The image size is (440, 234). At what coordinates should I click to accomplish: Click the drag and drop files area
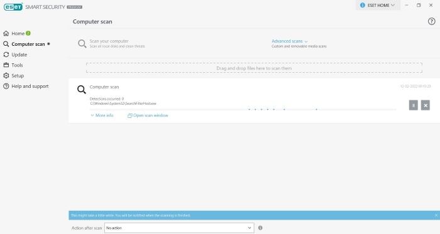click(254, 68)
